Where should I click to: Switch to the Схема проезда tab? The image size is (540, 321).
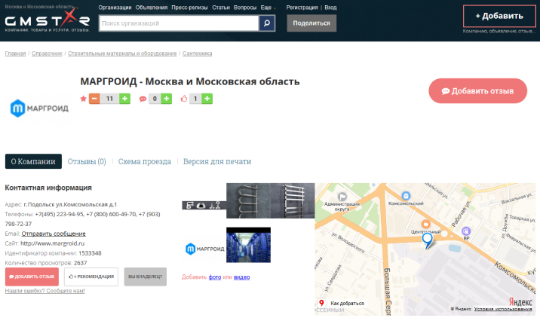[x=145, y=161]
